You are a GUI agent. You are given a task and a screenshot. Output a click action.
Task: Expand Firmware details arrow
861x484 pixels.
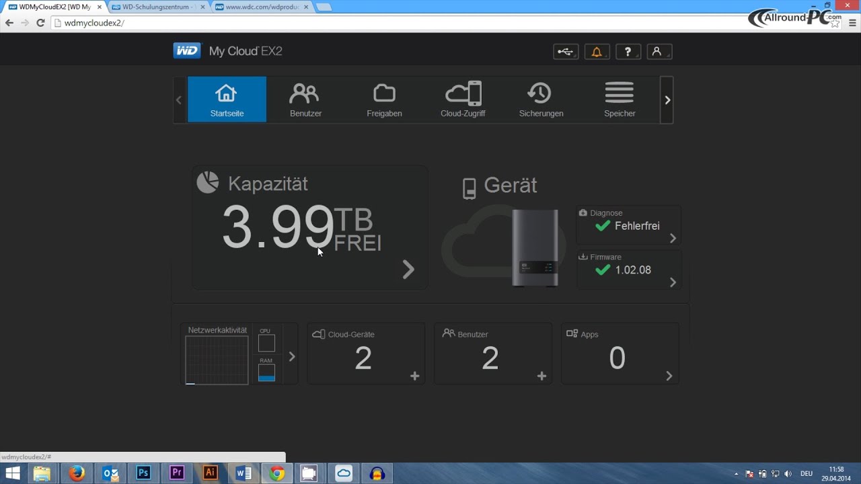(673, 282)
